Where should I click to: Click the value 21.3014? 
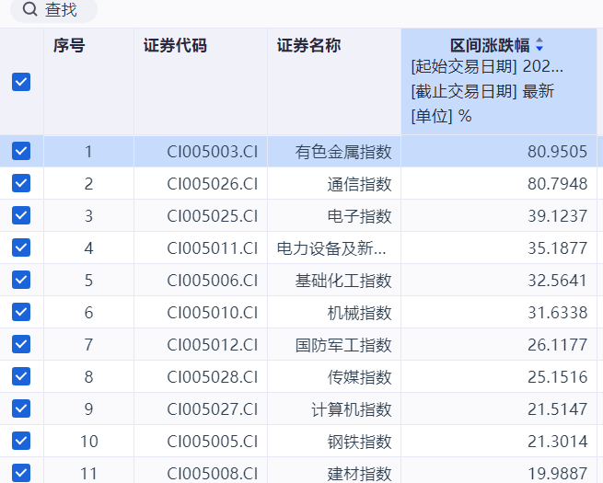coord(557,441)
